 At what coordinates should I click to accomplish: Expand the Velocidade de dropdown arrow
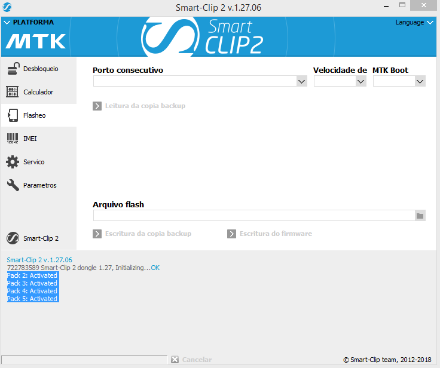[x=361, y=82]
